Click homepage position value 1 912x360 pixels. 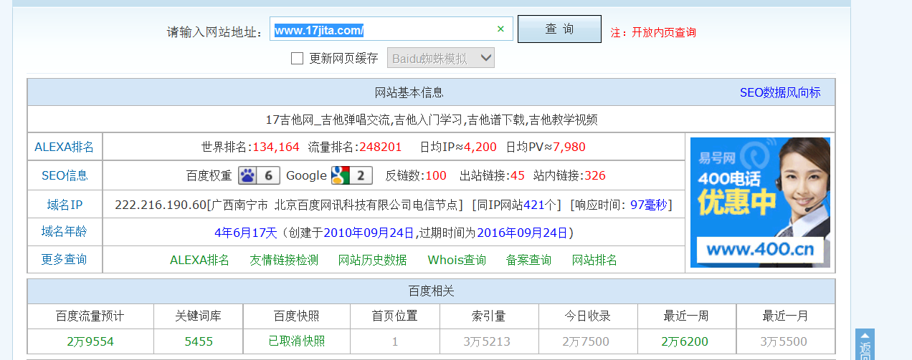pyautogui.click(x=394, y=341)
